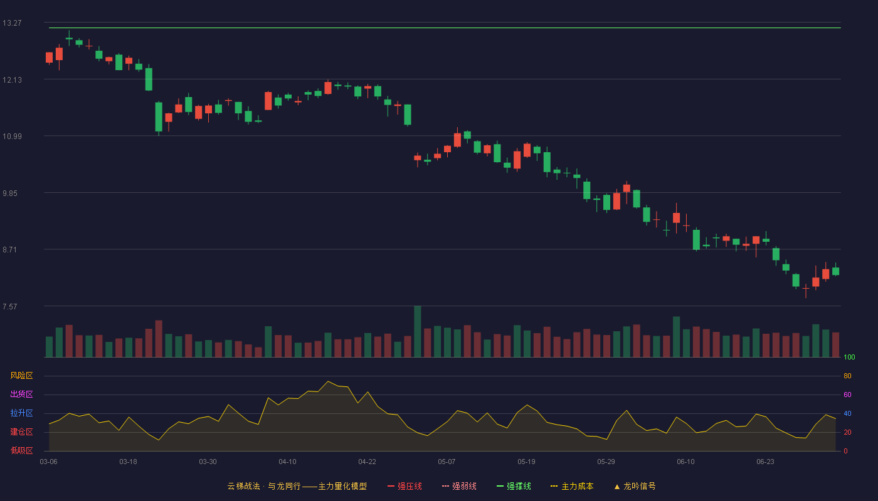Click the highest peak of the yellow indicator line

[x=327, y=381]
